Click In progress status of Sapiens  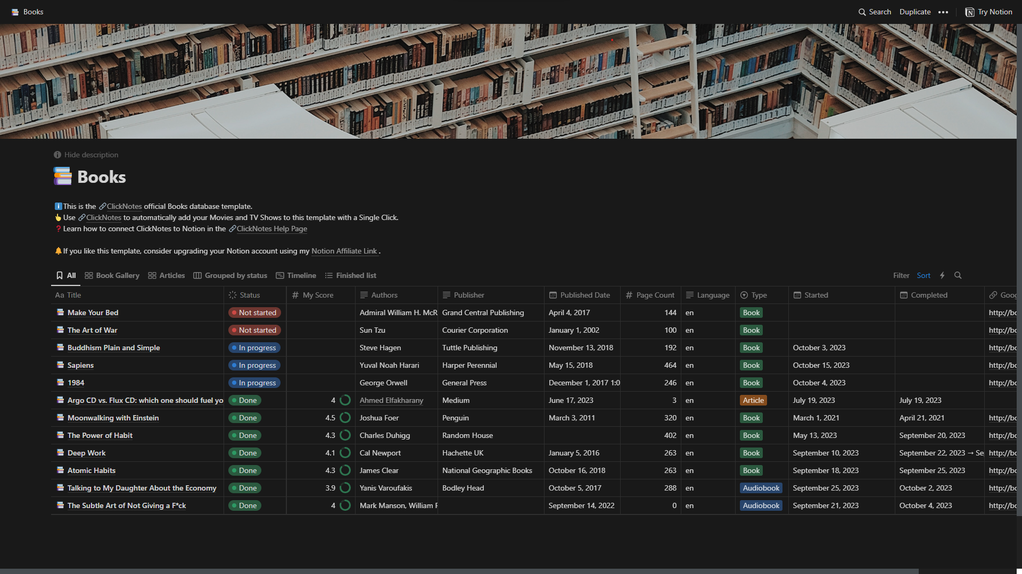254,365
